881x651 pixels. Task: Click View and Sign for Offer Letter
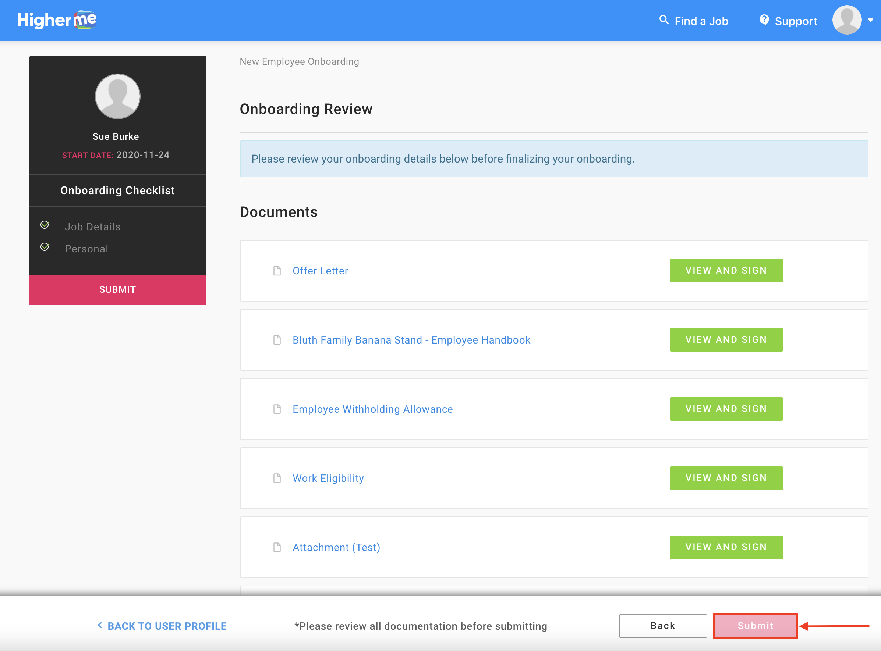tap(726, 271)
